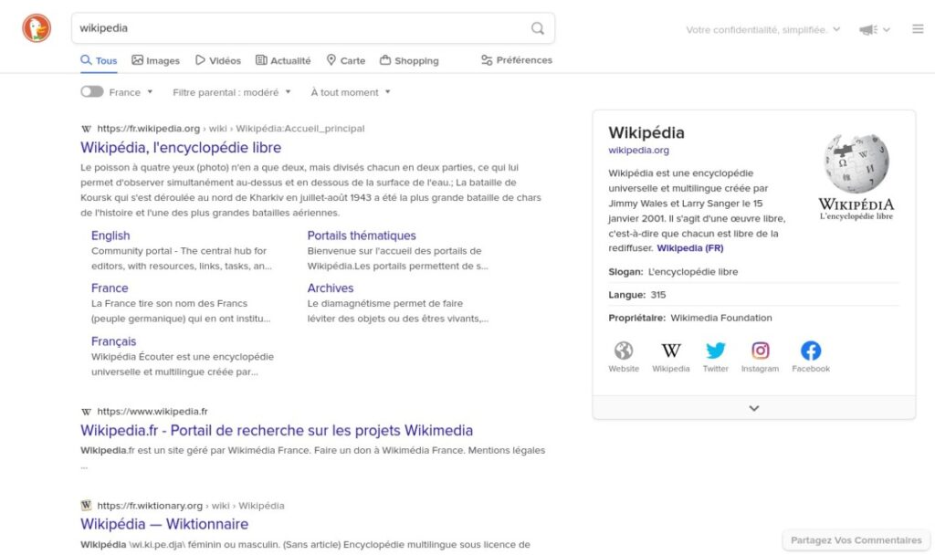Open the Archives sitelink
Viewport: 935px width, 555px height.
(x=331, y=288)
